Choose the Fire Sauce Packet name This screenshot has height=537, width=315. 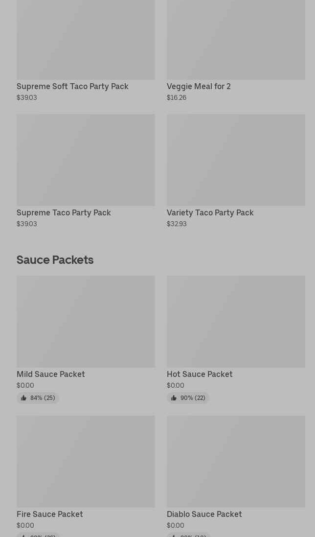point(50,514)
